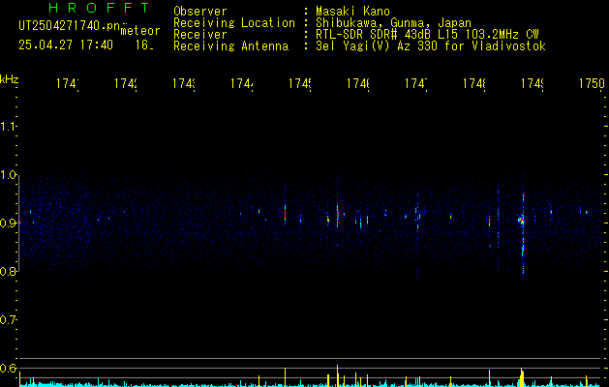
Task: Click the 1745 time axis marker
Action: pyautogui.click(x=300, y=83)
